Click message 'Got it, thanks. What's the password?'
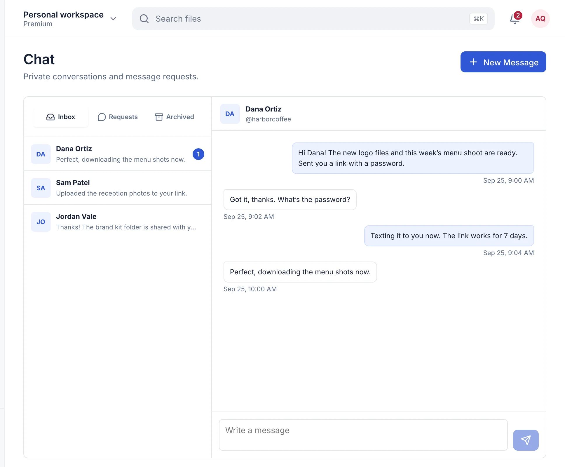This screenshot has width=565, height=467. [290, 200]
